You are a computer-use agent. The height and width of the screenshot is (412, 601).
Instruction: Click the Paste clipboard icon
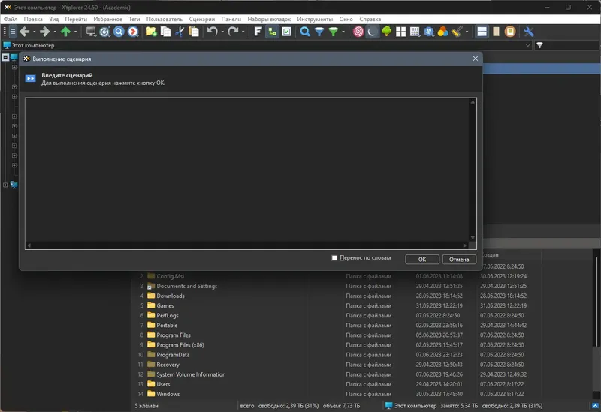[194, 32]
